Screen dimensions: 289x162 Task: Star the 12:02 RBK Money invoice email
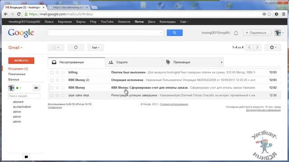coord(57,88)
